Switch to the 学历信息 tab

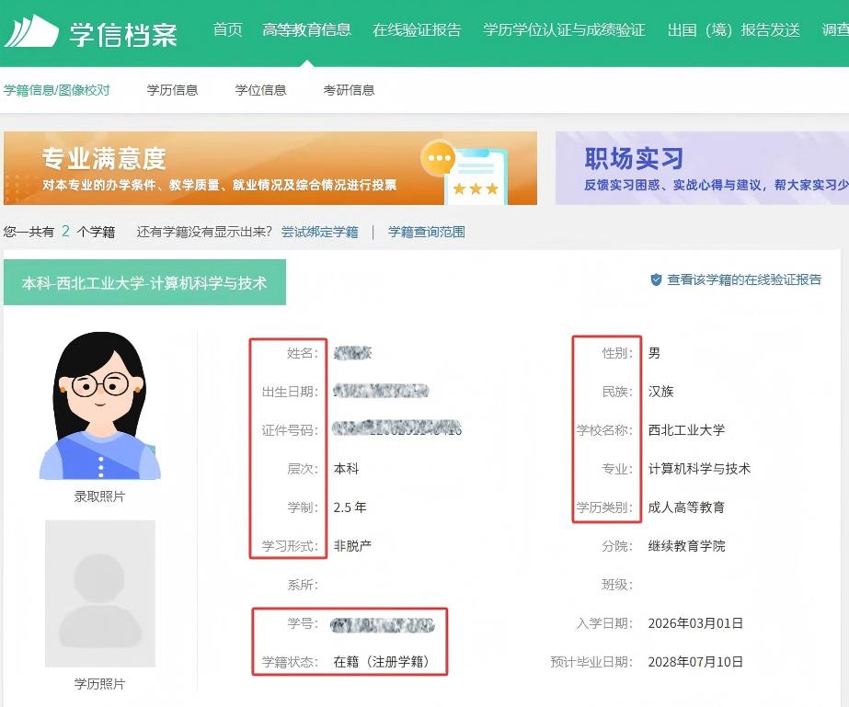(x=172, y=90)
